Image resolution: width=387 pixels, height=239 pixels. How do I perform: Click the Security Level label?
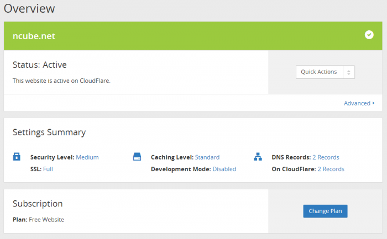pos(52,157)
